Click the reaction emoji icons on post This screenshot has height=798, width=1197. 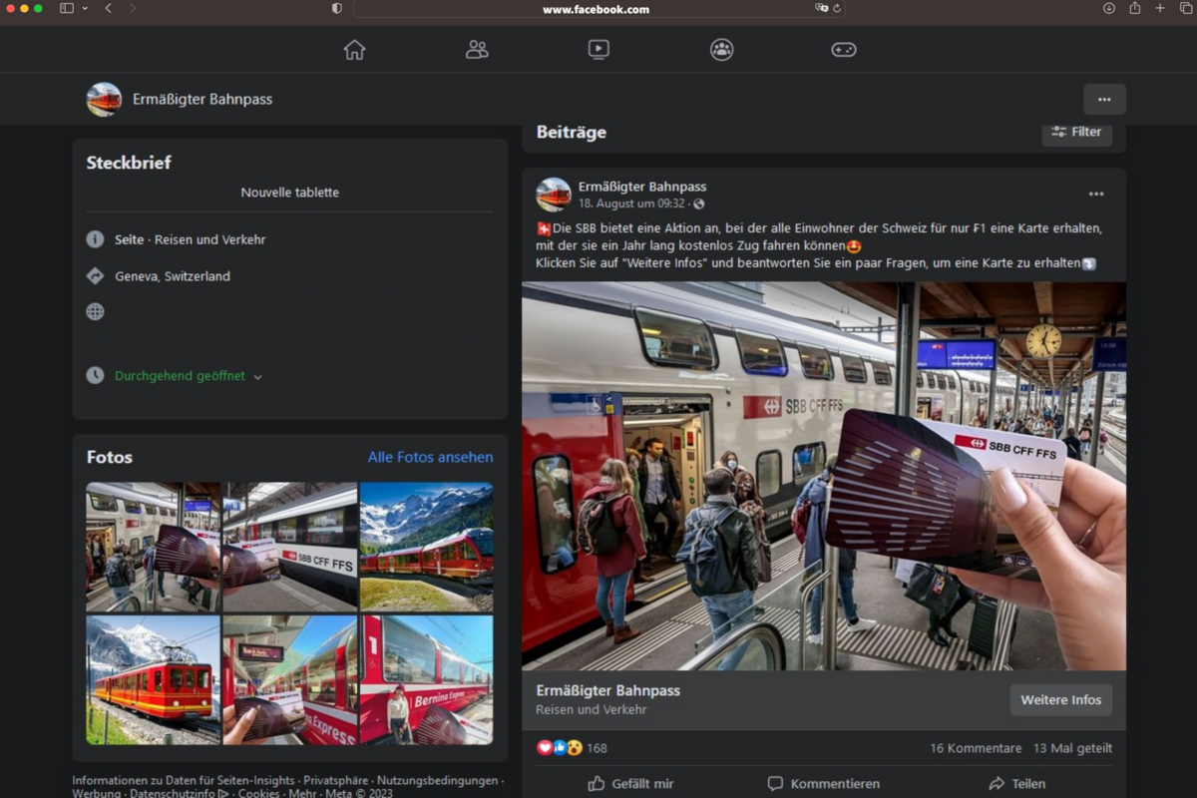tap(560, 748)
